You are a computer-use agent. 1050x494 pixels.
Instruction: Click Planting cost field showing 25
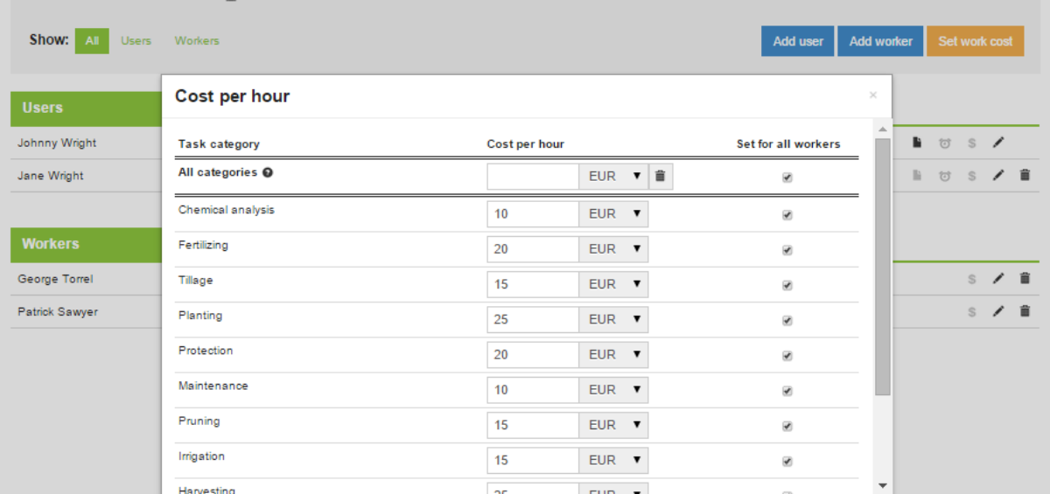tap(533, 320)
